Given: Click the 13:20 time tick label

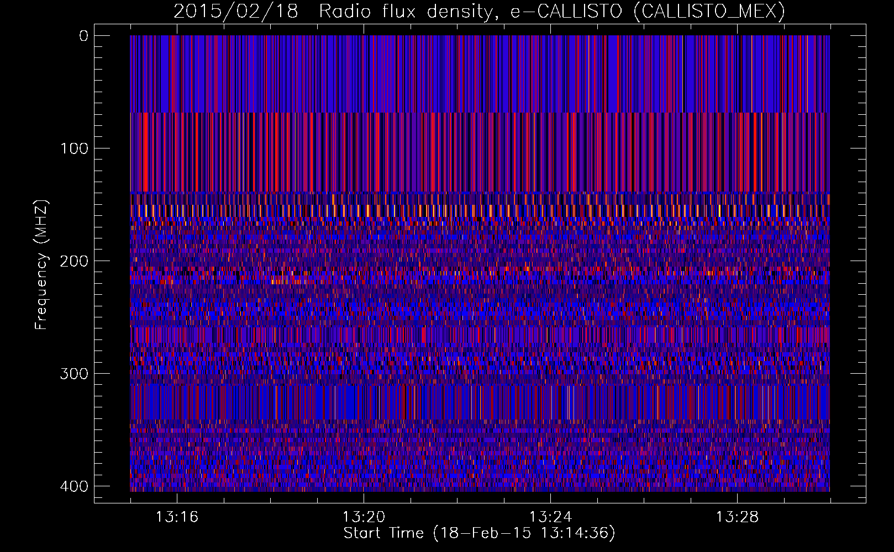Looking at the screenshot, I should (x=364, y=517).
